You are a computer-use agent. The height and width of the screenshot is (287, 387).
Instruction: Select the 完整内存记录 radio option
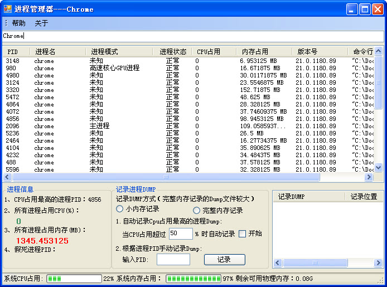[x=196, y=211]
